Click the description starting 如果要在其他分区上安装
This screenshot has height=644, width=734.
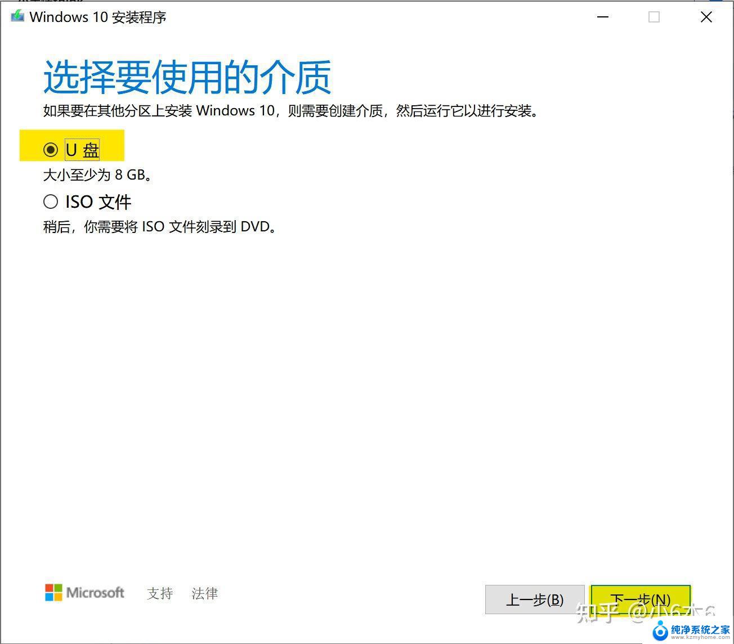pos(292,110)
